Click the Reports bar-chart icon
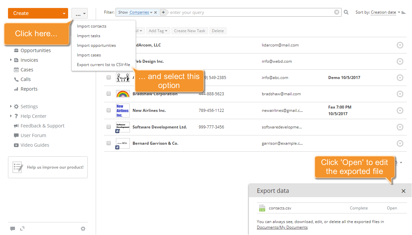Image resolution: width=412 pixels, height=235 pixels. pos(17,89)
